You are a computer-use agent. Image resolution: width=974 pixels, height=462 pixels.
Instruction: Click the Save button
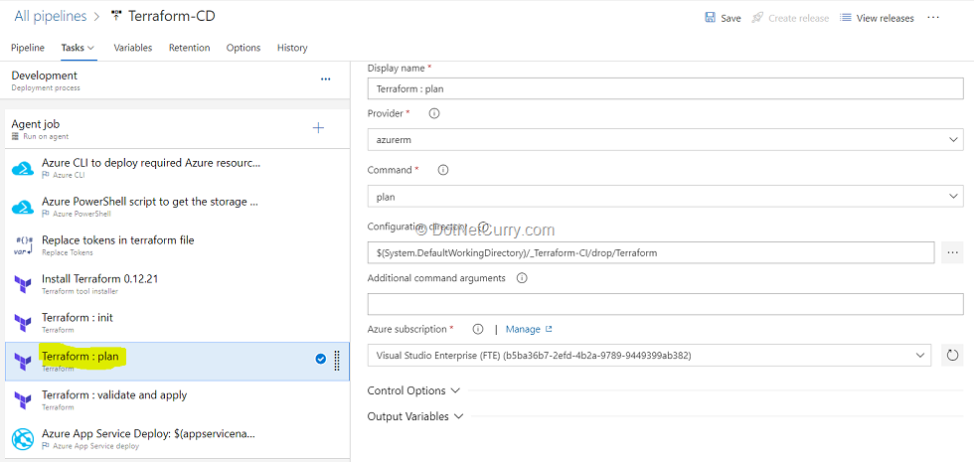point(724,18)
